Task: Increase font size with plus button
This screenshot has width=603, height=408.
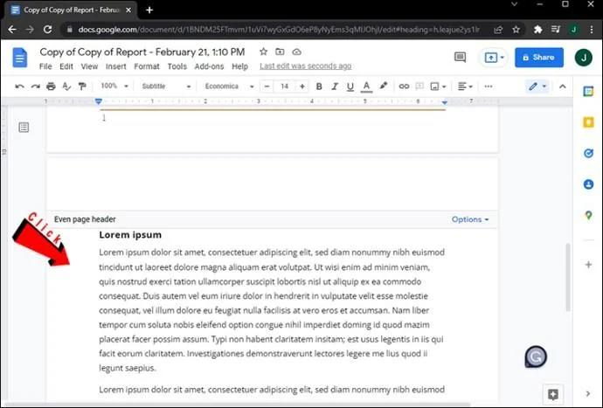Action: (302, 86)
